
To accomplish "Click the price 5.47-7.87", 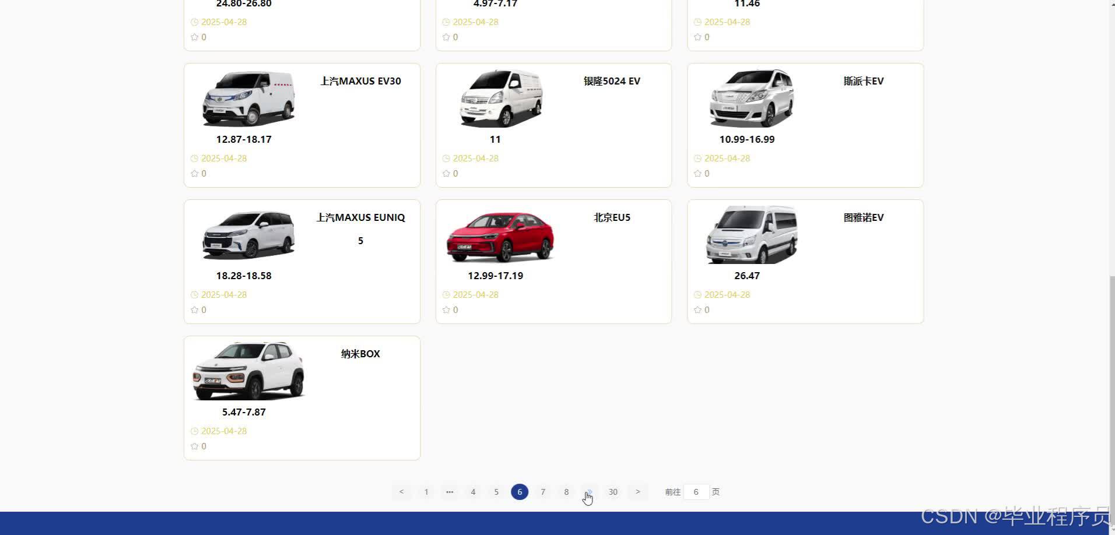I will click(244, 412).
